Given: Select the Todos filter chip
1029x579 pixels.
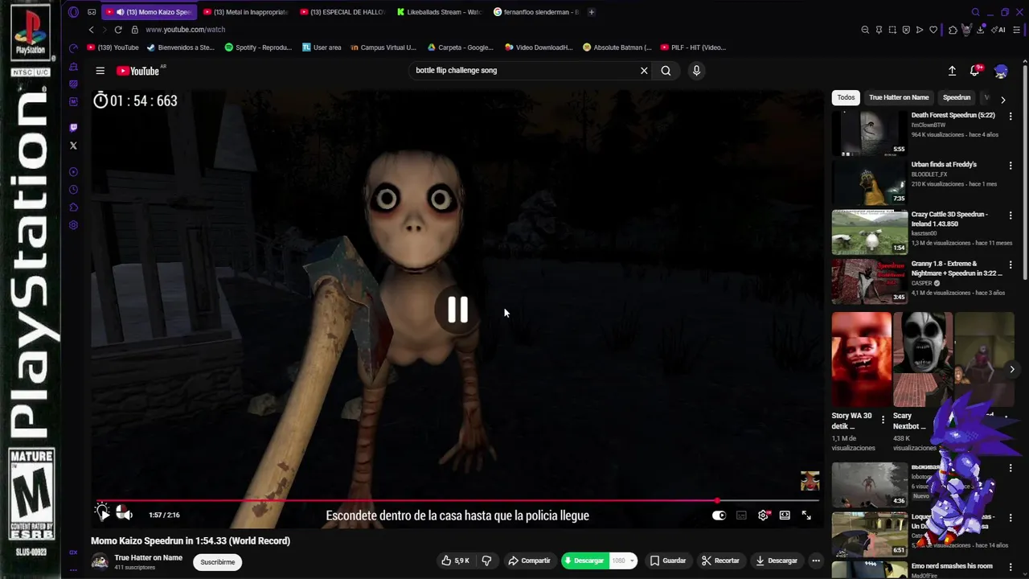Looking at the screenshot, I should click(846, 97).
